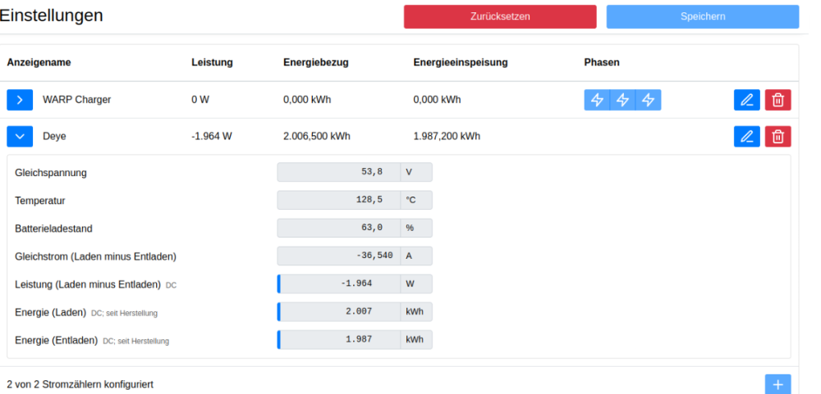Select the Temperatur value field
Image resolution: width=821 pixels, height=394 pixels.
click(x=338, y=200)
